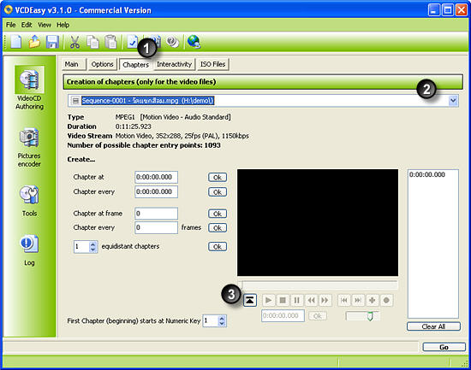
Task: Click the record dot playback button
Action: 386,300
